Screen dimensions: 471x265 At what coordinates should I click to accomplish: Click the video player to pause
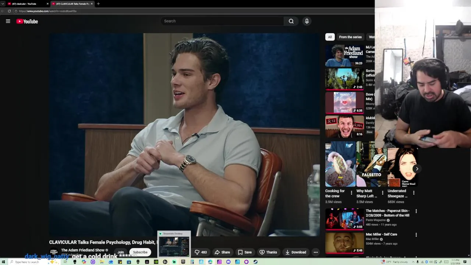click(184, 134)
